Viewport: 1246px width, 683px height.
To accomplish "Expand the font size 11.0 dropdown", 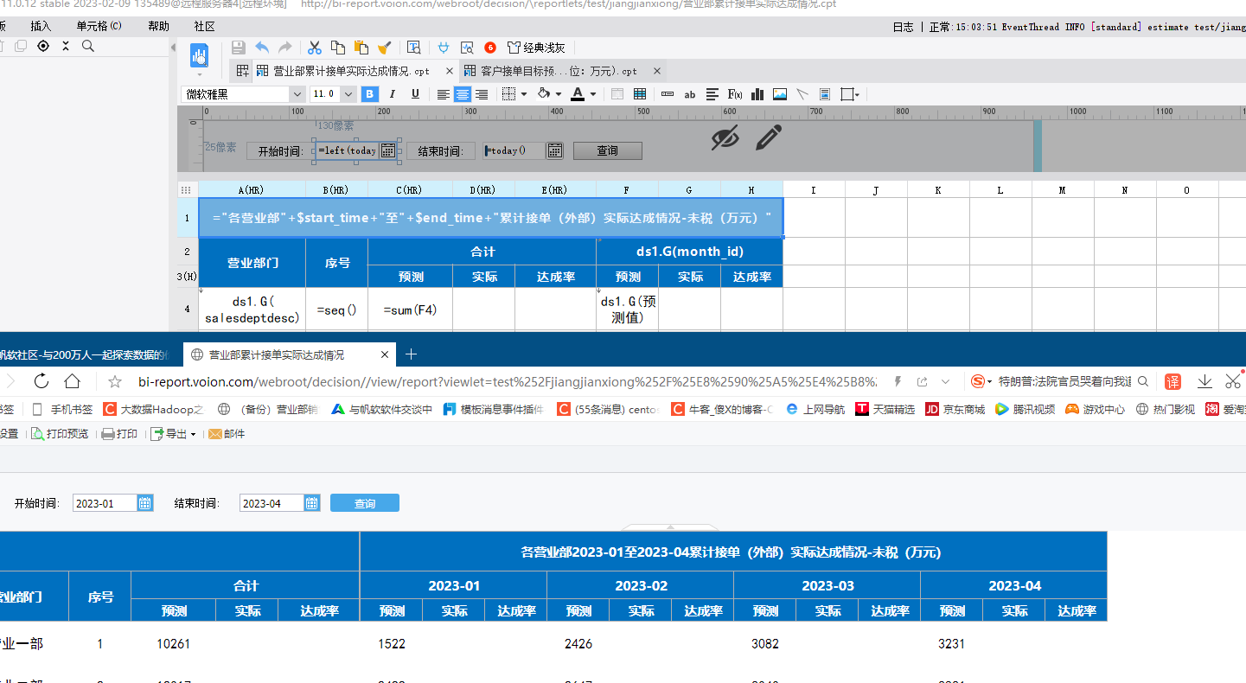I will click(348, 94).
